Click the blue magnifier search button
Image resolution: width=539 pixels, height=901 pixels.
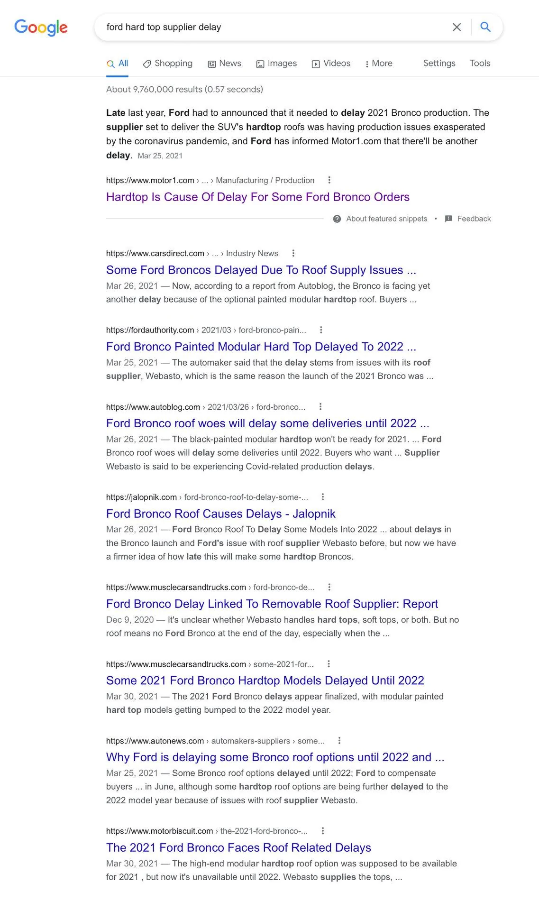485,27
